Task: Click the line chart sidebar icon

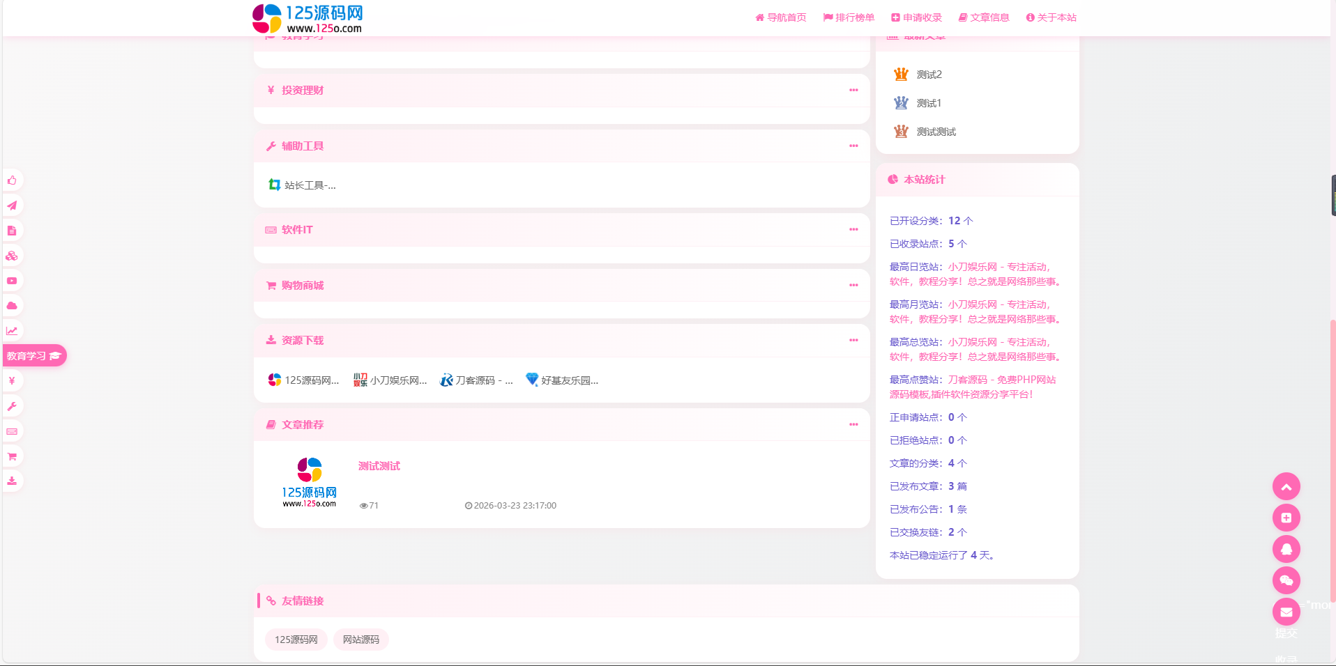Action: point(12,331)
